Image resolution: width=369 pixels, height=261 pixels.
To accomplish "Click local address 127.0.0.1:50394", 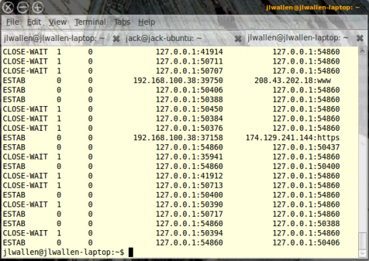I will coord(189,233).
